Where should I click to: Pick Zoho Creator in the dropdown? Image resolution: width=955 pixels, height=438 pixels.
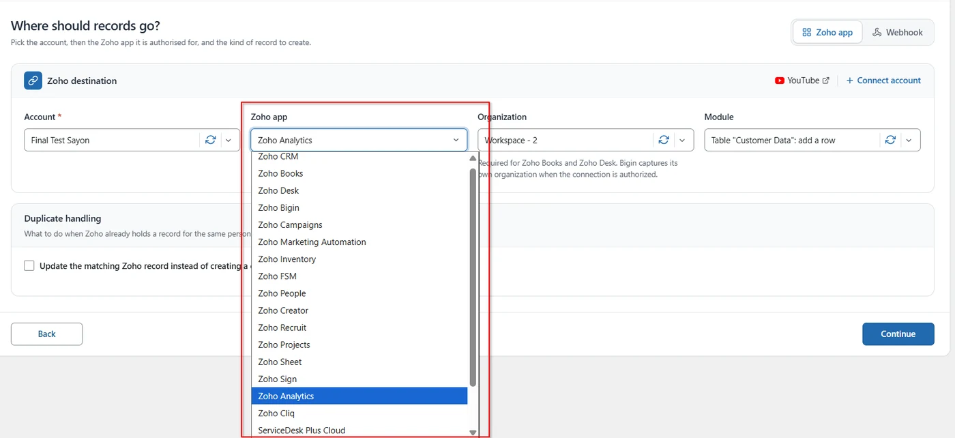pyautogui.click(x=359, y=310)
